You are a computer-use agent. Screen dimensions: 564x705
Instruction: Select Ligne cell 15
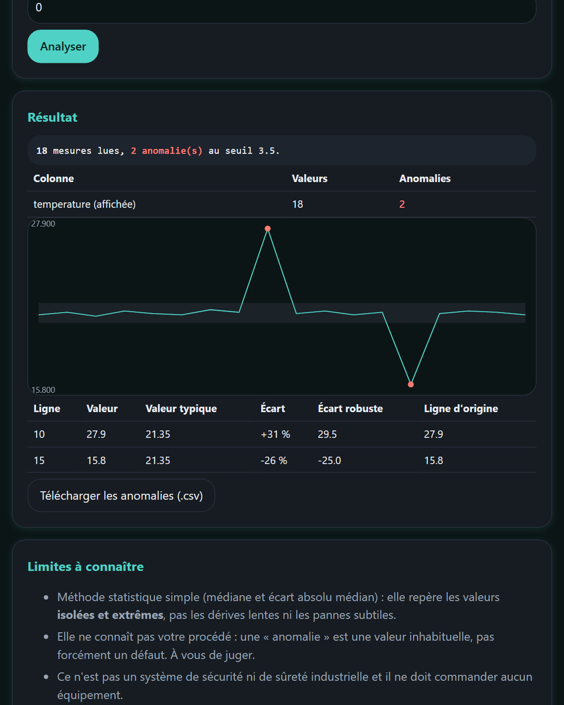click(x=39, y=461)
